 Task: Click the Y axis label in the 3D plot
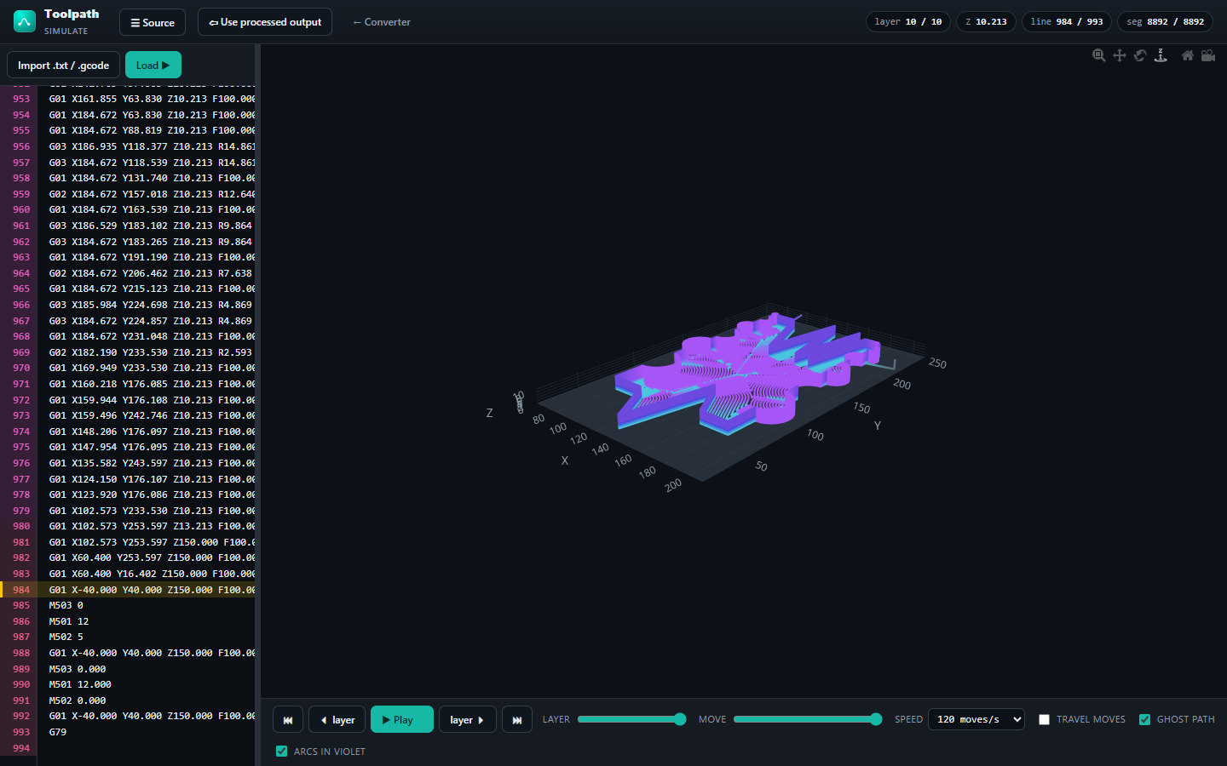(877, 426)
